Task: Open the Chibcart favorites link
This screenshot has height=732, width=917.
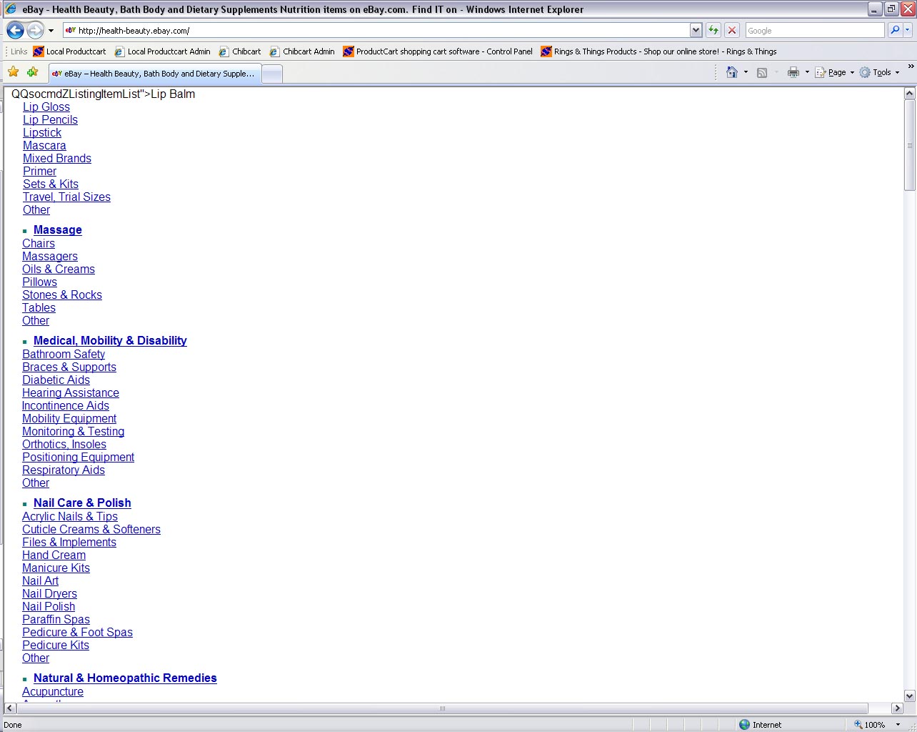Action: [x=240, y=51]
